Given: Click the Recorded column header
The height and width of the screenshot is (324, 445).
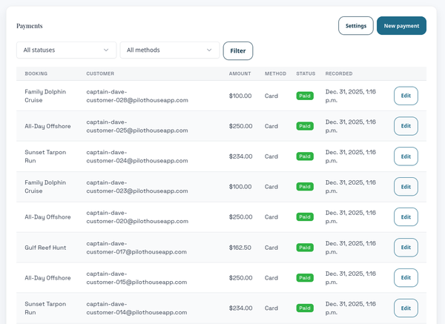Looking at the screenshot, I should (339, 73).
